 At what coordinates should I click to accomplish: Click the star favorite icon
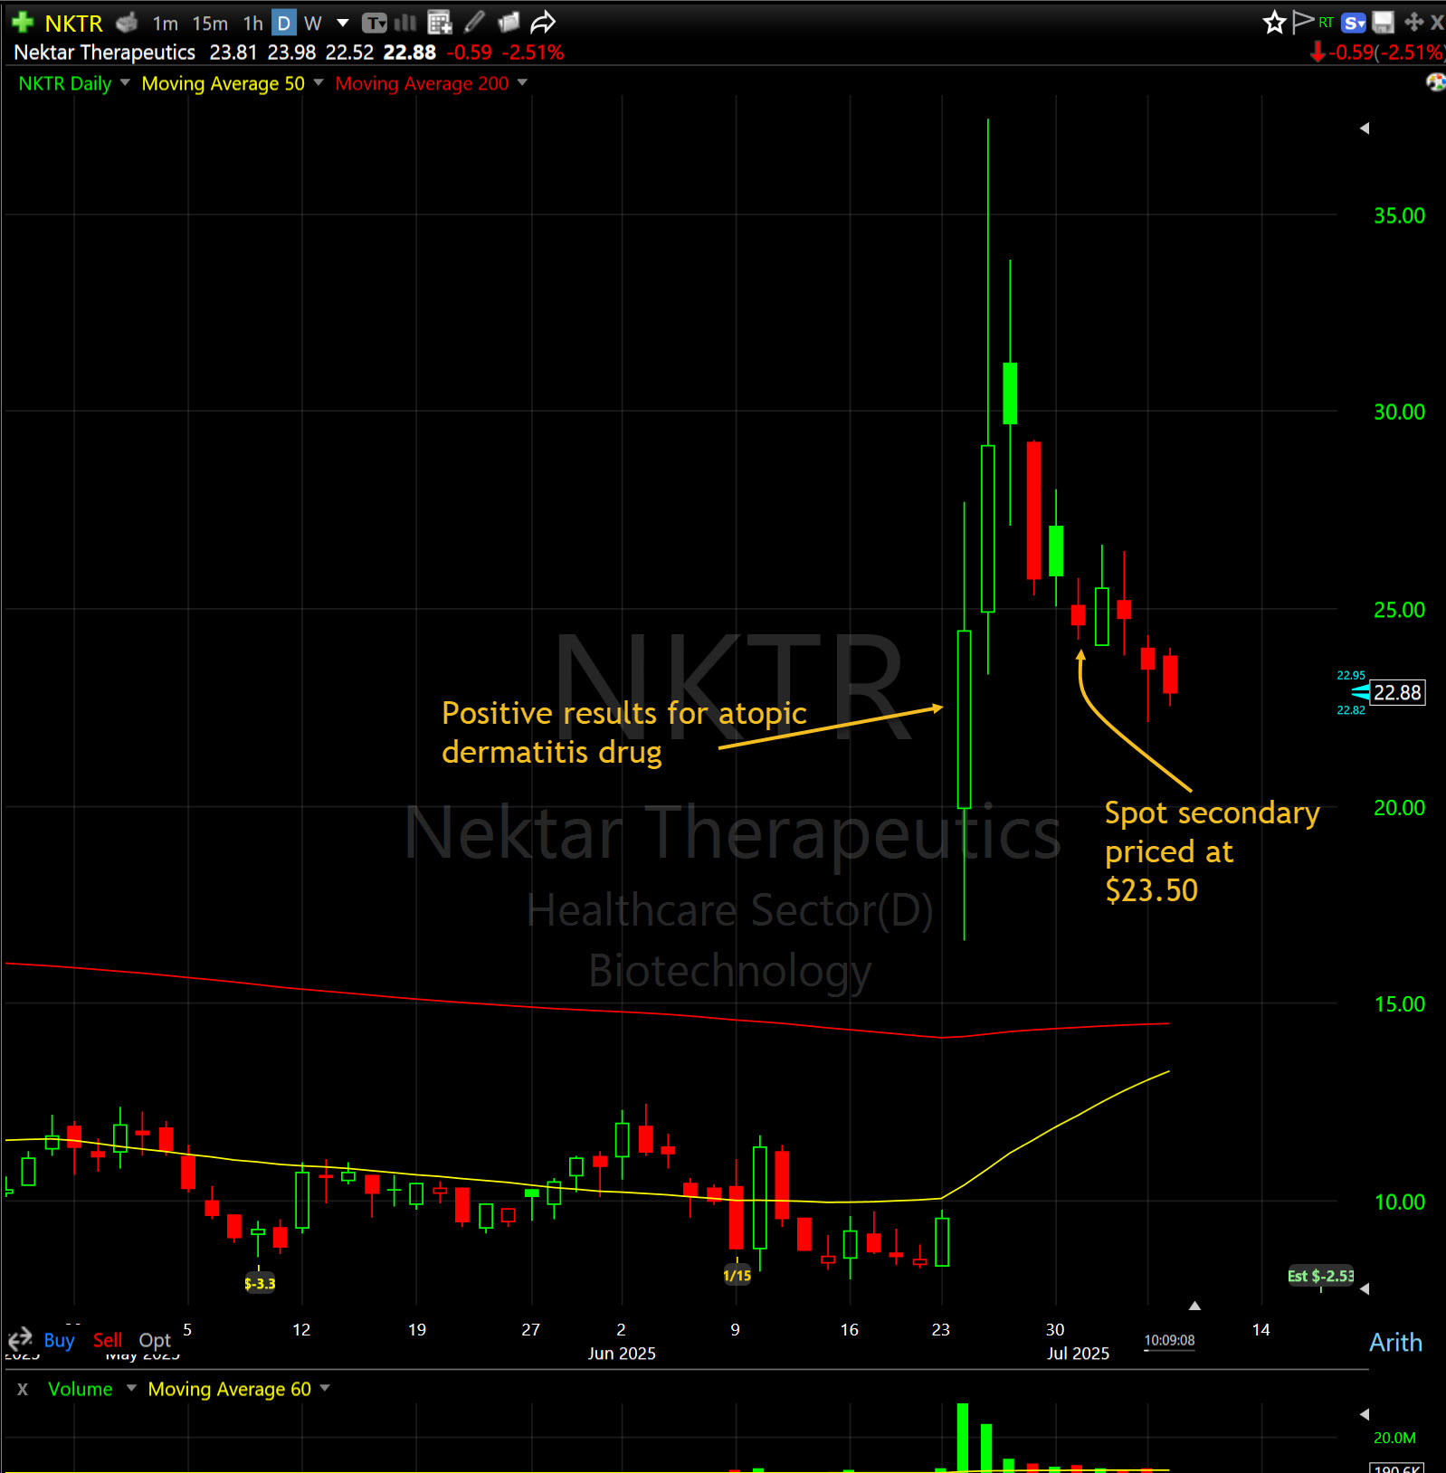[x=1274, y=22]
